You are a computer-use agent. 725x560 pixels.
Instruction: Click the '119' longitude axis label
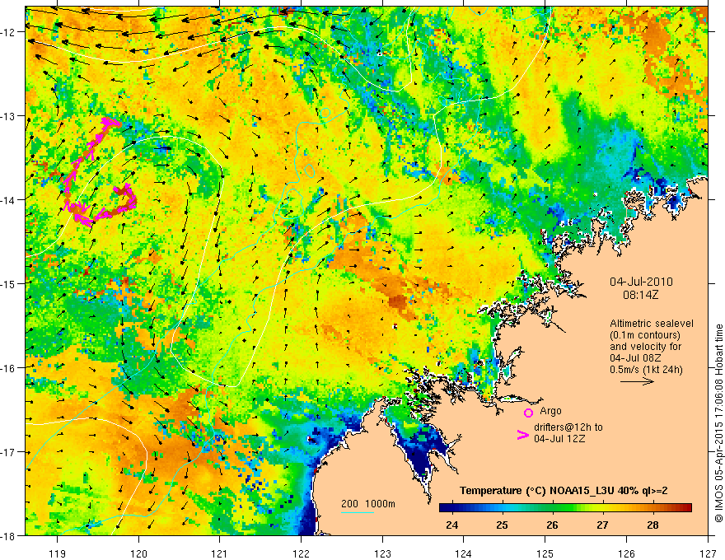(58, 553)
